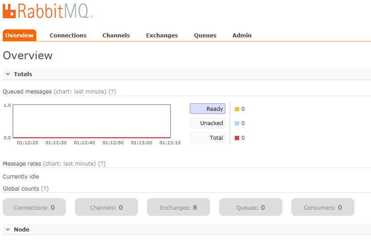Click the light blue Unacked color swatch
The height and width of the screenshot is (244, 371).
237,123
